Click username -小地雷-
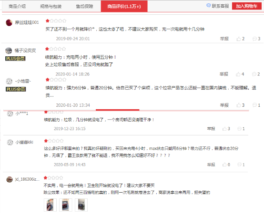 pyautogui.click(x=23, y=82)
